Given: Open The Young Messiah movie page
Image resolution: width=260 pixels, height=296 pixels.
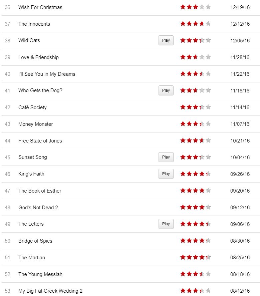Looking at the screenshot, I should (40, 274).
